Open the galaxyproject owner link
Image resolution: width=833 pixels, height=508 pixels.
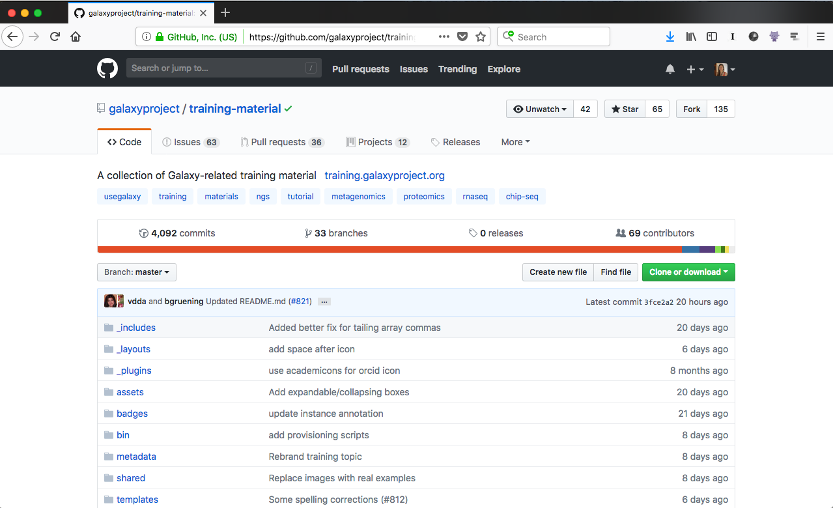point(144,109)
